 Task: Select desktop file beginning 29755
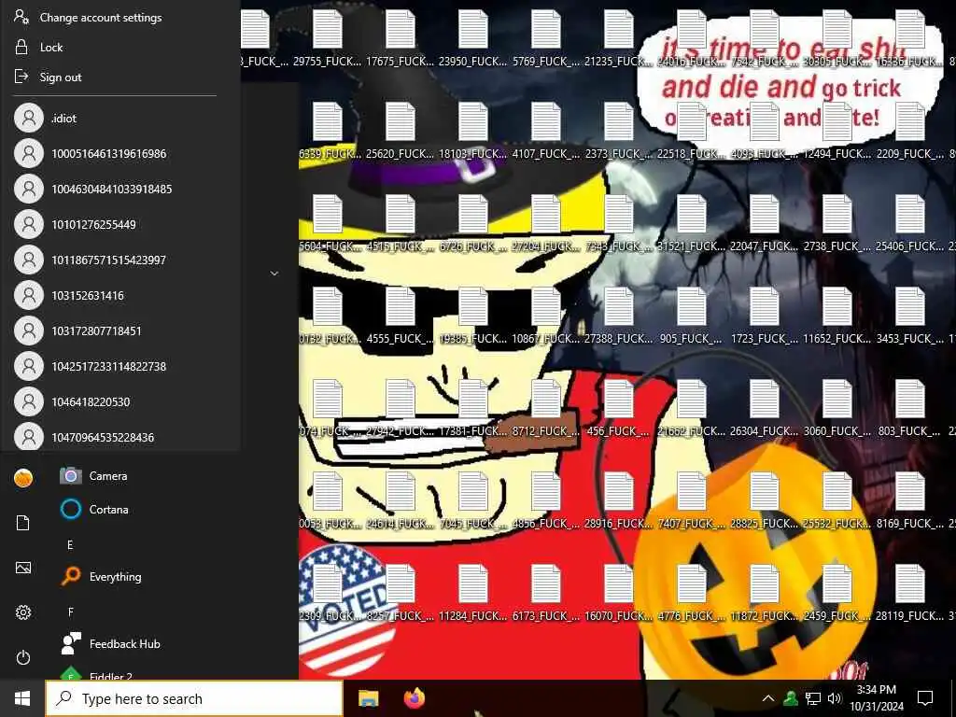(x=328, y=37)
